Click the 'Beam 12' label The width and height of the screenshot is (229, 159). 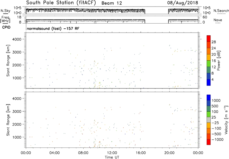[112, 3]
